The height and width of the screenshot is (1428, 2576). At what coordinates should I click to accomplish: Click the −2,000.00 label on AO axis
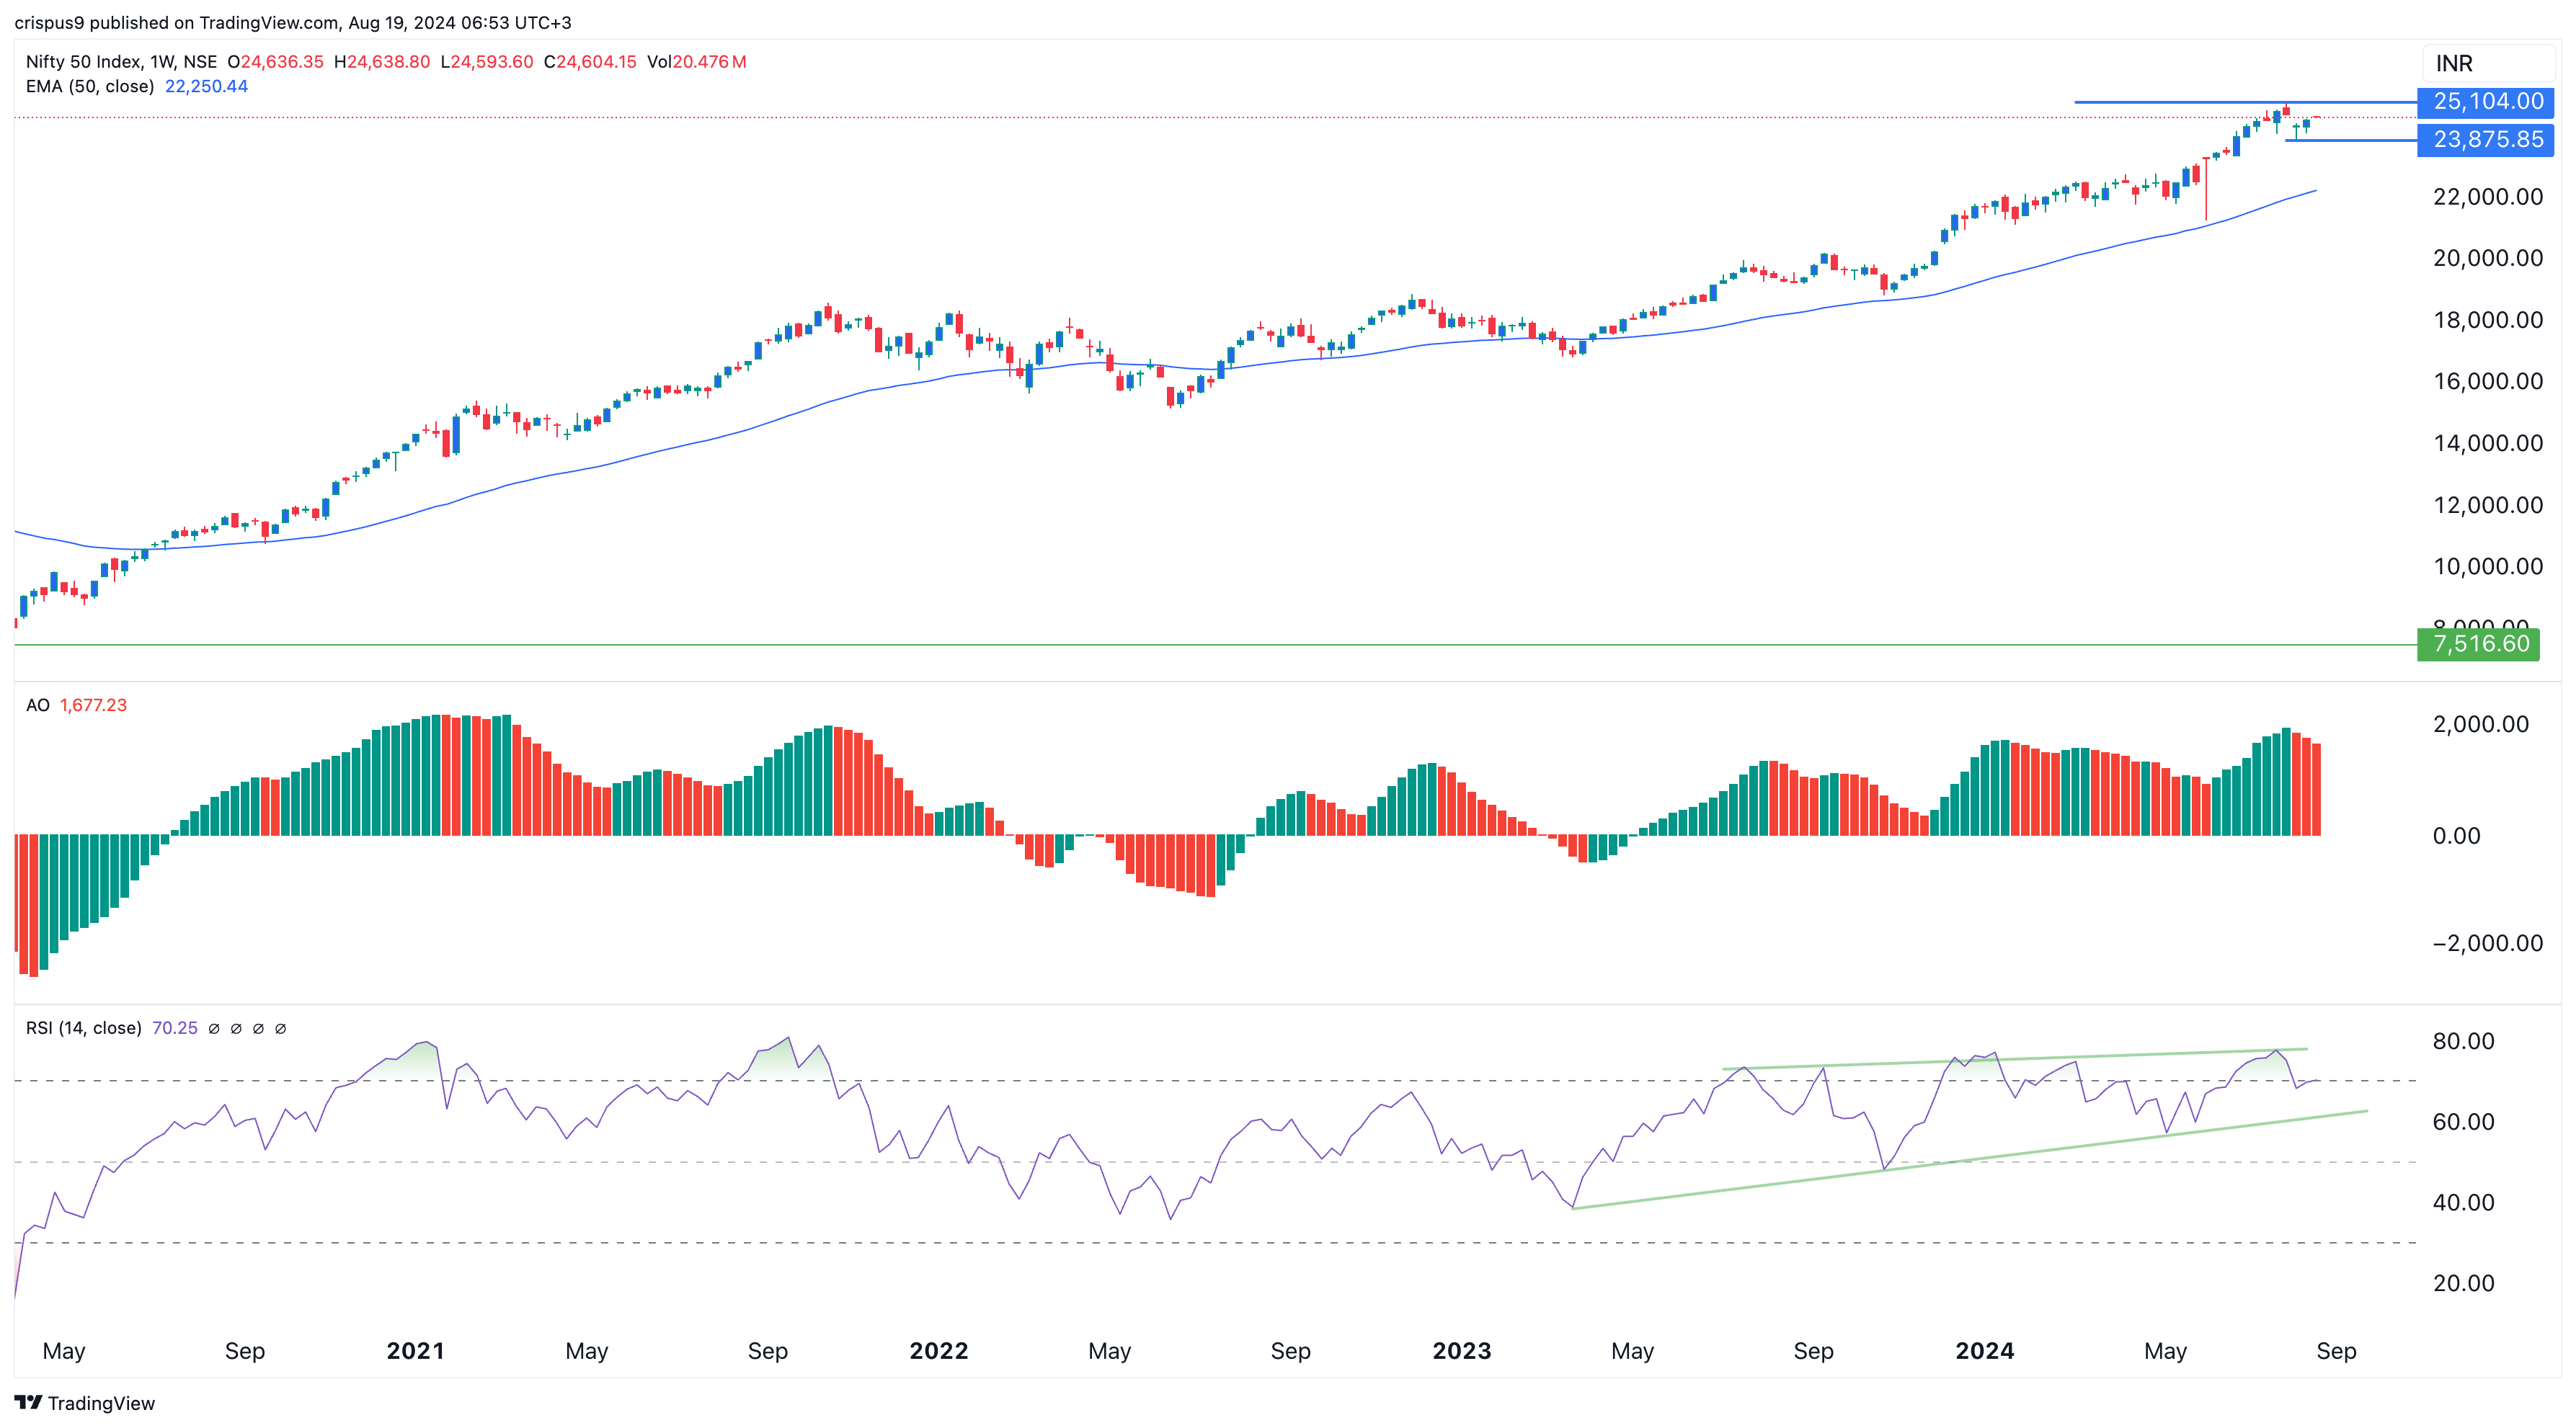click(2488, 943)
